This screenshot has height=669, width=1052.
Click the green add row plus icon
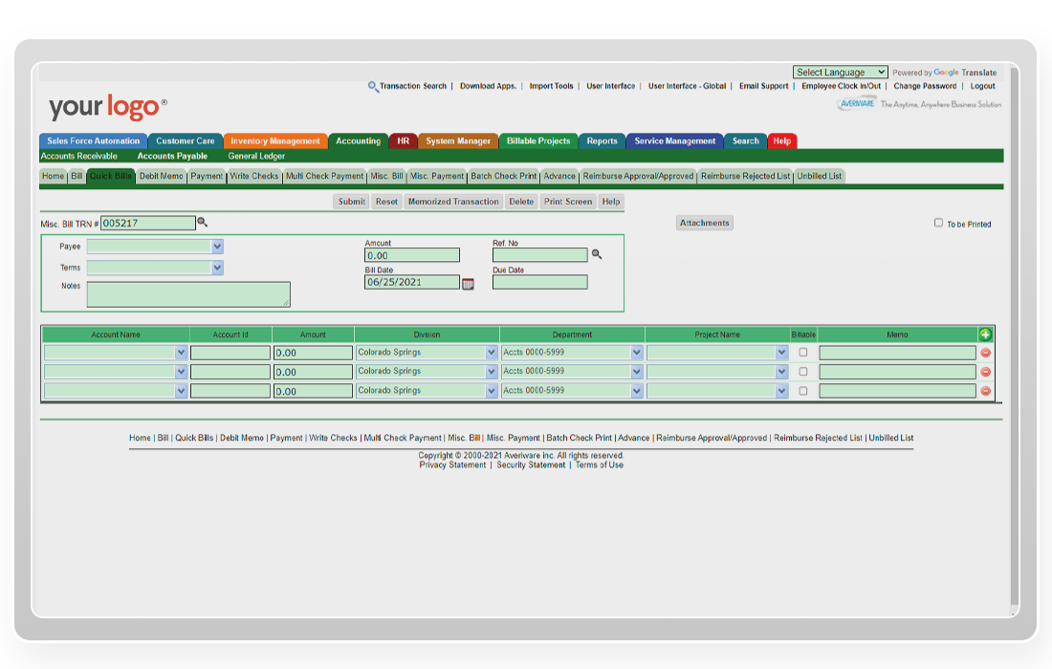click(x=985, y=334)
